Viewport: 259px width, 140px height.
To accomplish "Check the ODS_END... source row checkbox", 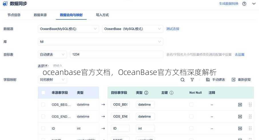I will coord(43,116).
